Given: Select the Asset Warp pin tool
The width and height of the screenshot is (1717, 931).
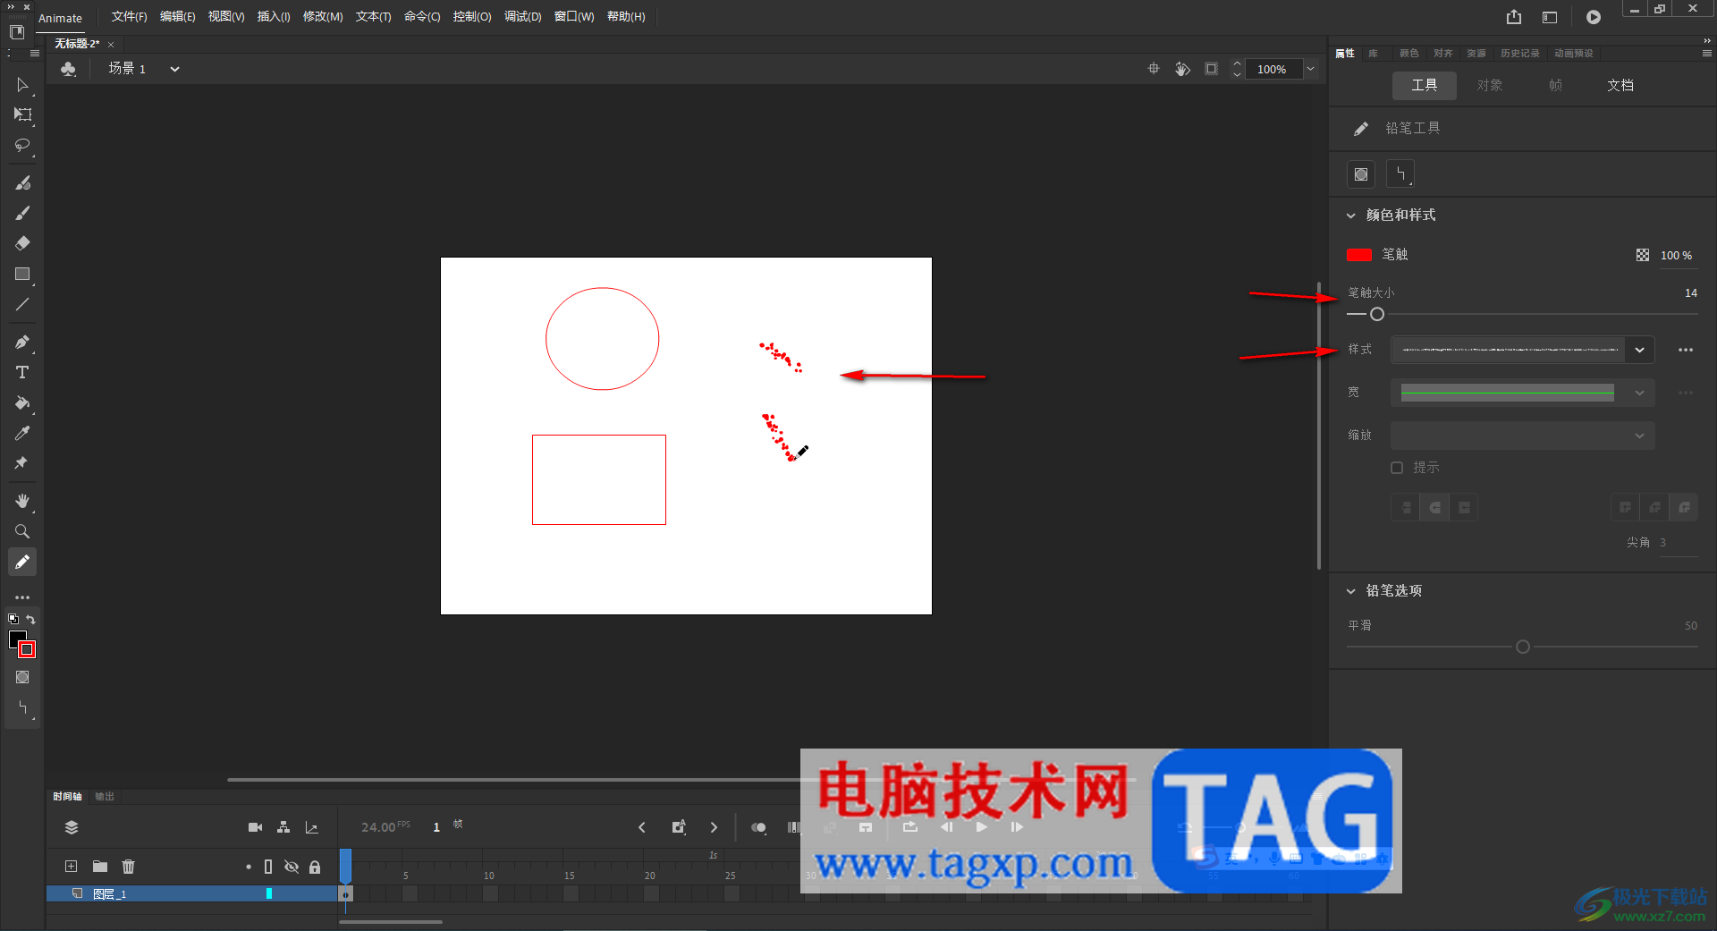Looking at the screenshot, I should 22,463.
